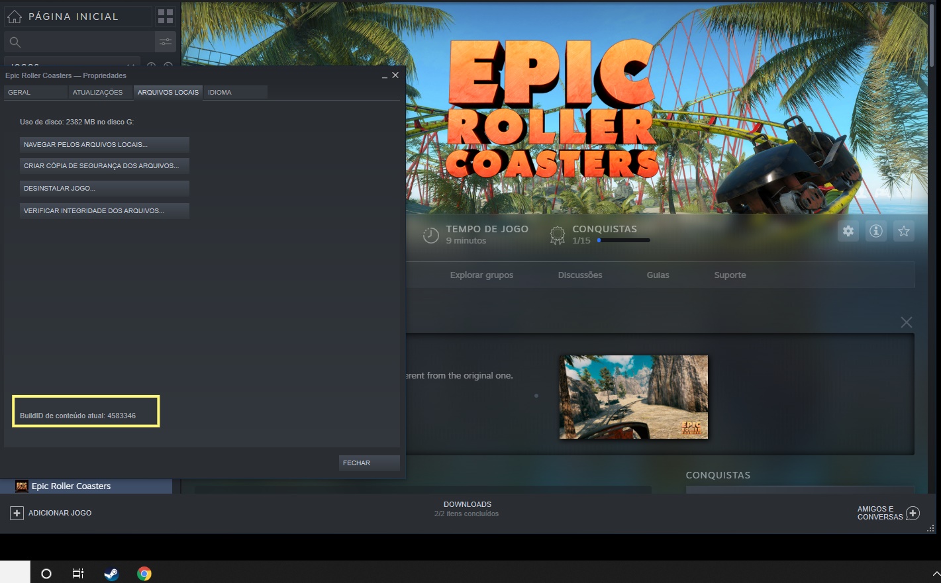
Task: Click the lower Conquistas section heading
Action: (x=718, y=475)
